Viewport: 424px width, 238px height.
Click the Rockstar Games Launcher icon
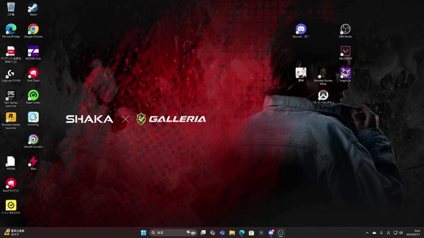11,120
